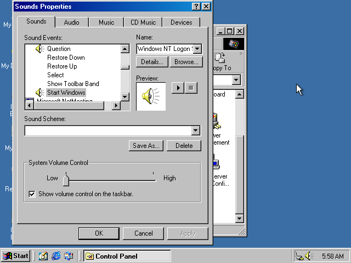This screenshot has height=263, width=351.
Task: Click the speaker image in Preview box
Action: 151,96
